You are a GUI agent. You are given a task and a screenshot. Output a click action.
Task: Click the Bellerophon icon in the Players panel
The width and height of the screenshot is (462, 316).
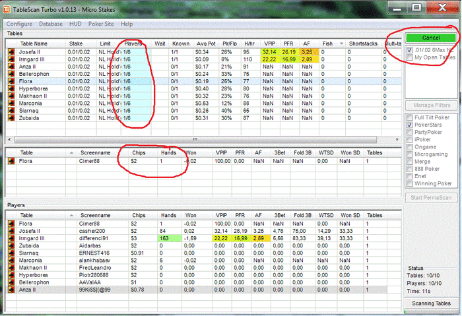(11, 282)
